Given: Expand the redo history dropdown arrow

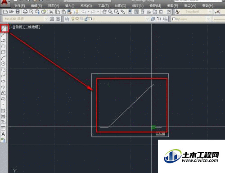Looking at the screenshot, I should (98, 12).
